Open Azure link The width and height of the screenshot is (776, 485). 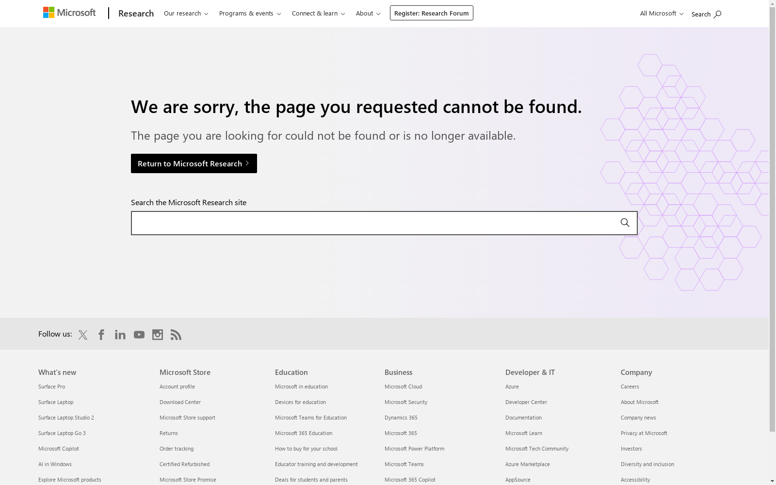512,387
